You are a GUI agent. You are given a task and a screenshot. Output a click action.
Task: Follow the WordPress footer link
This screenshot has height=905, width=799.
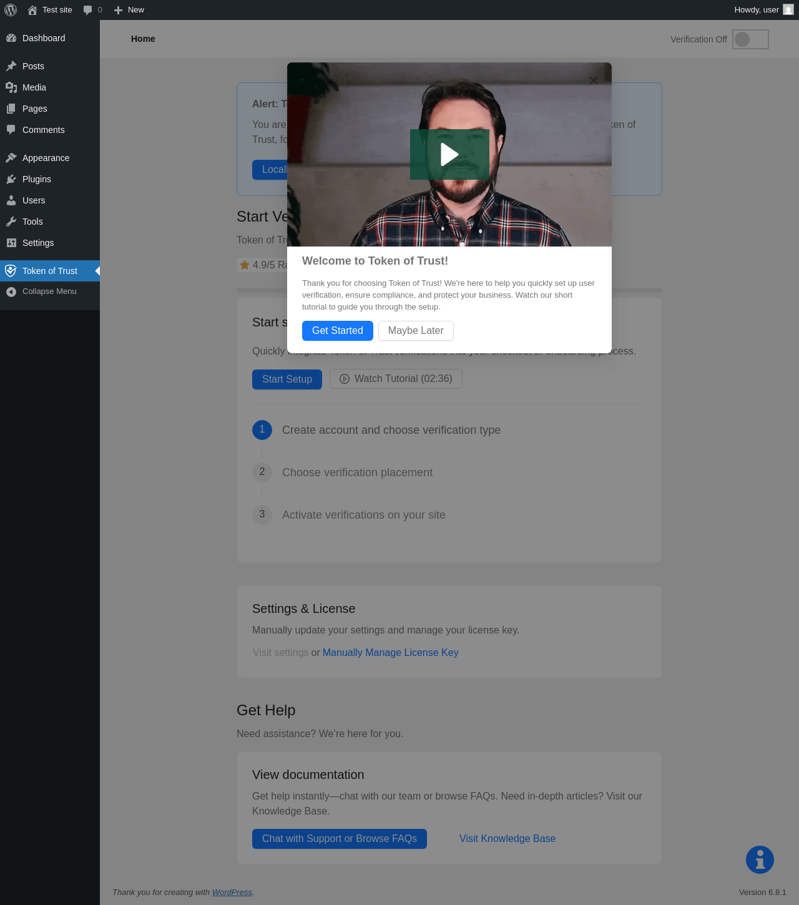(x=232, y=893)
